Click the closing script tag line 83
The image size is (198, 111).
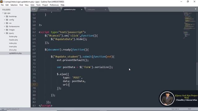coord(45,106)
